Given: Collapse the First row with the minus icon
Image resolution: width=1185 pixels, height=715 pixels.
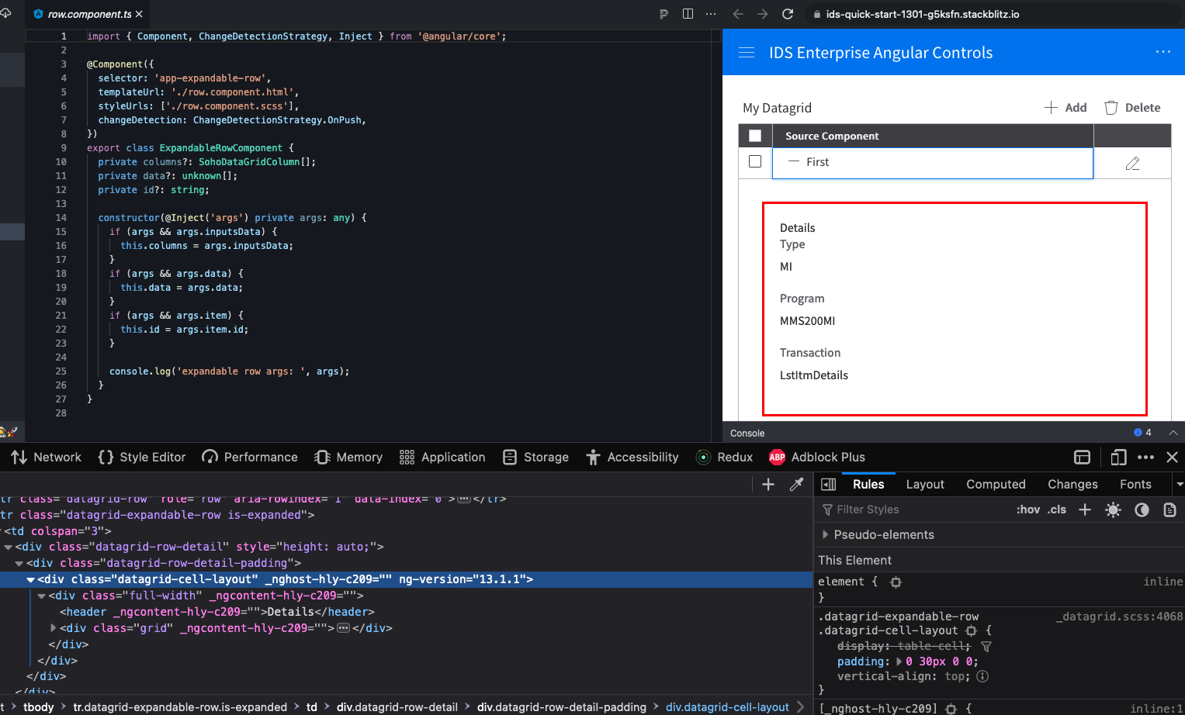Looking at the screenshot, I should pos(793,161).
